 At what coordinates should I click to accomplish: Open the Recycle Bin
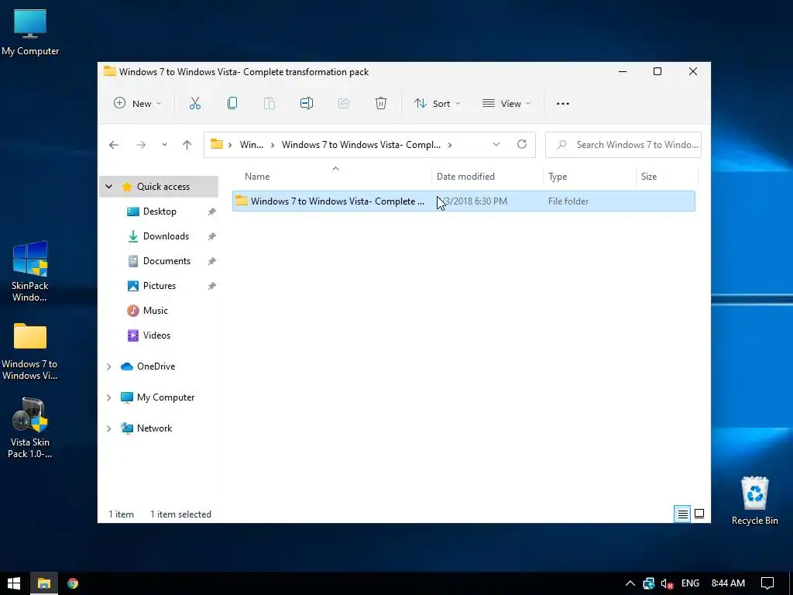pos(754,500)
